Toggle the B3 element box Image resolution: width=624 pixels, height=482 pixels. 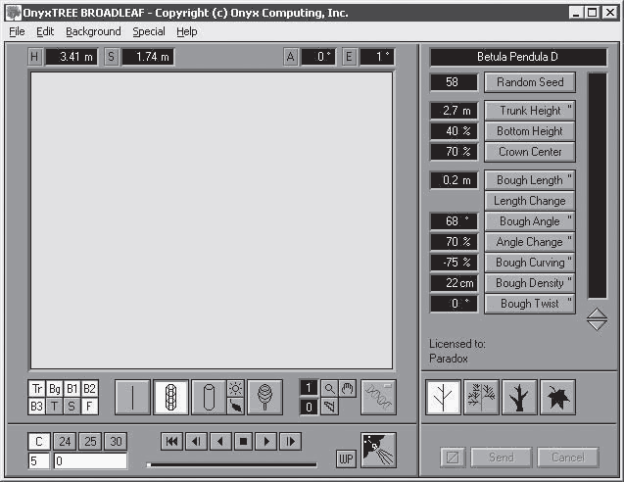pyautogui.click(x=36, y=407)
